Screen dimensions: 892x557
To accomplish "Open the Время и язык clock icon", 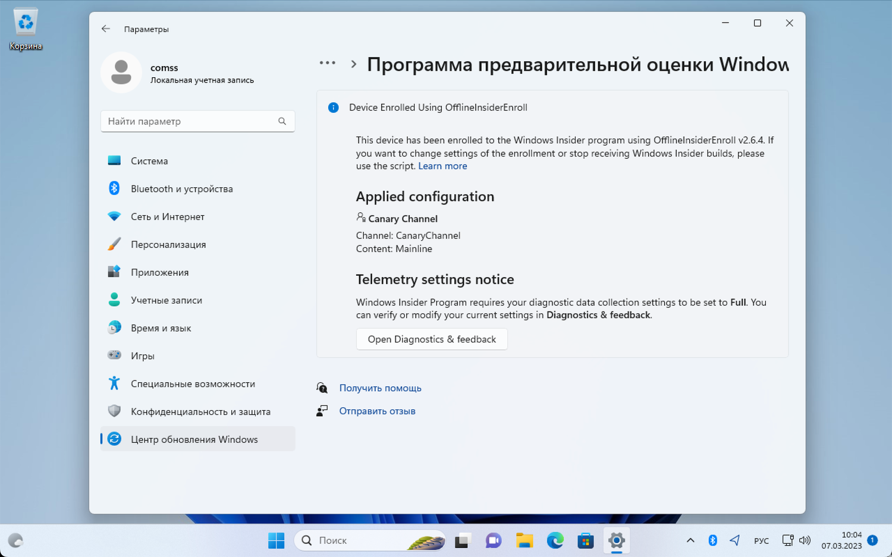I will tap(114, 328).
